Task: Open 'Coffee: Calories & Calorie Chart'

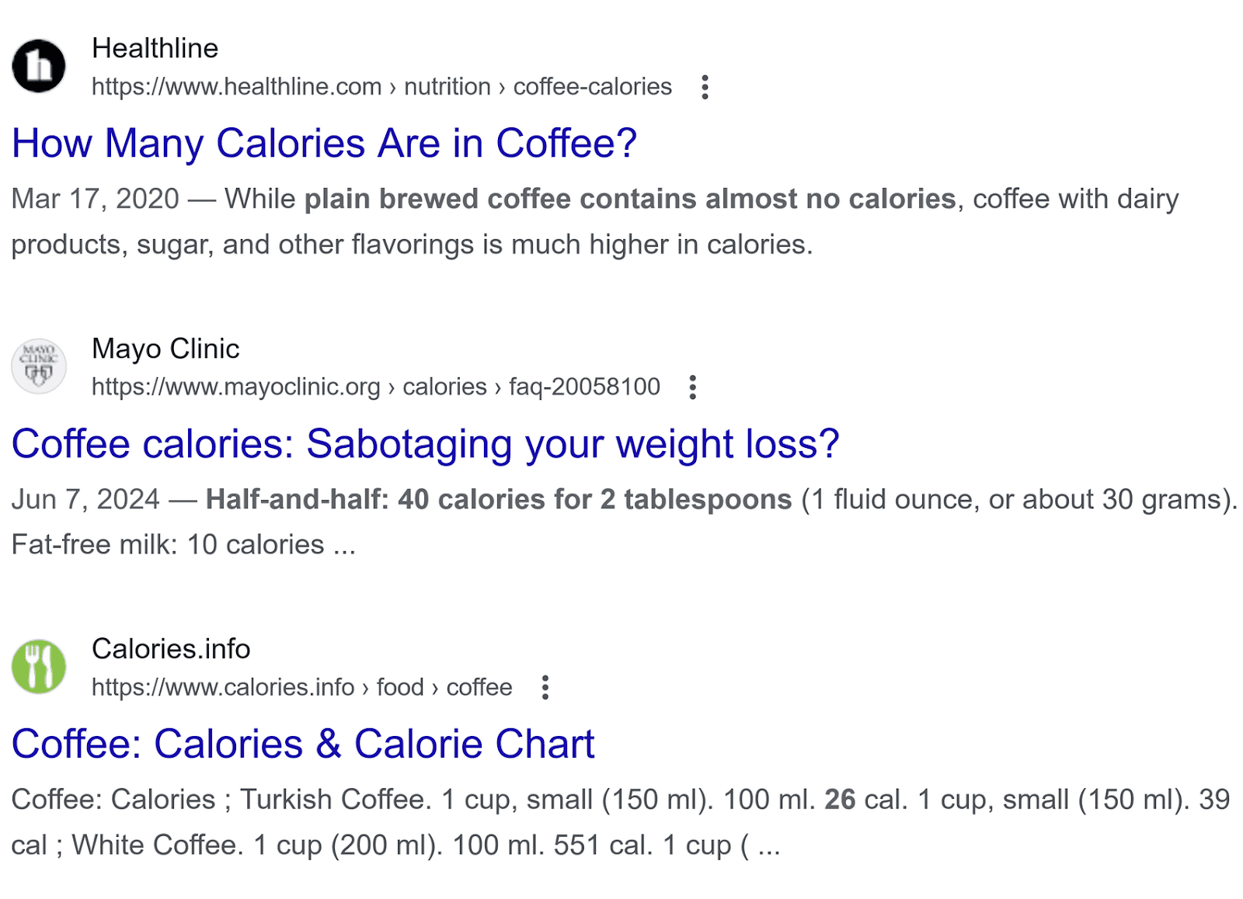Action: [303, 743]
